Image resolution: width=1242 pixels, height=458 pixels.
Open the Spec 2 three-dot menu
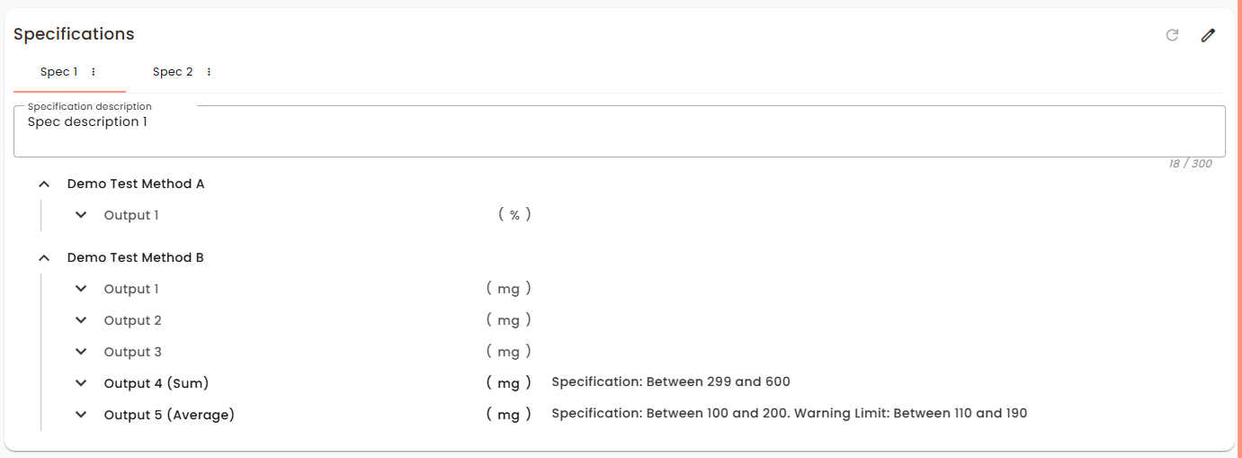(x=209, y=72)
